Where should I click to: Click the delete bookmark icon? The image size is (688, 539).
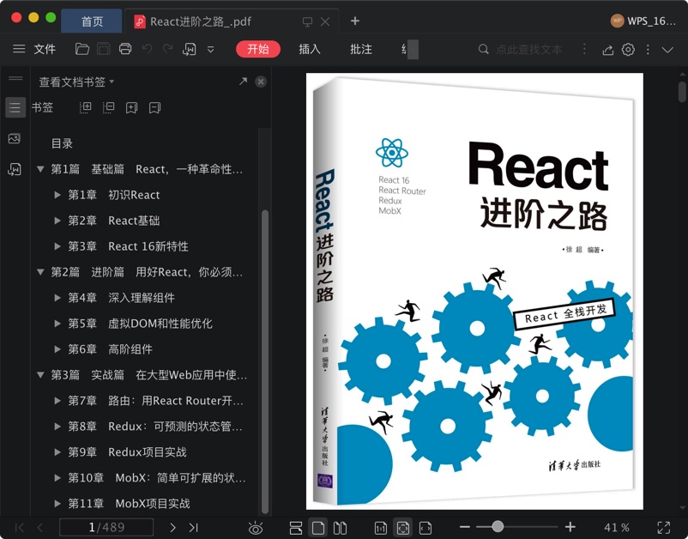click(x=155, y=107)
